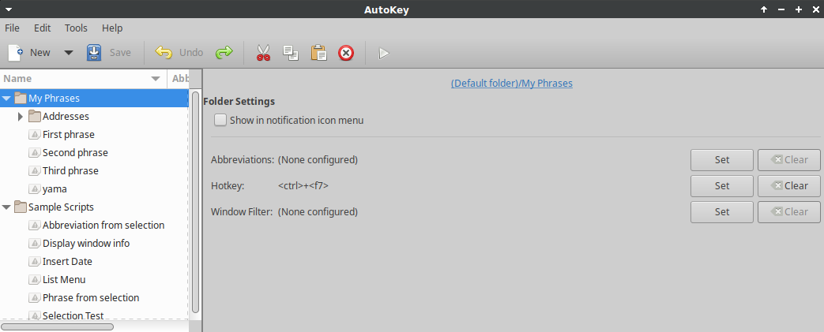Click the New document icon
This screenshot has height=332, width=824.
16,53
